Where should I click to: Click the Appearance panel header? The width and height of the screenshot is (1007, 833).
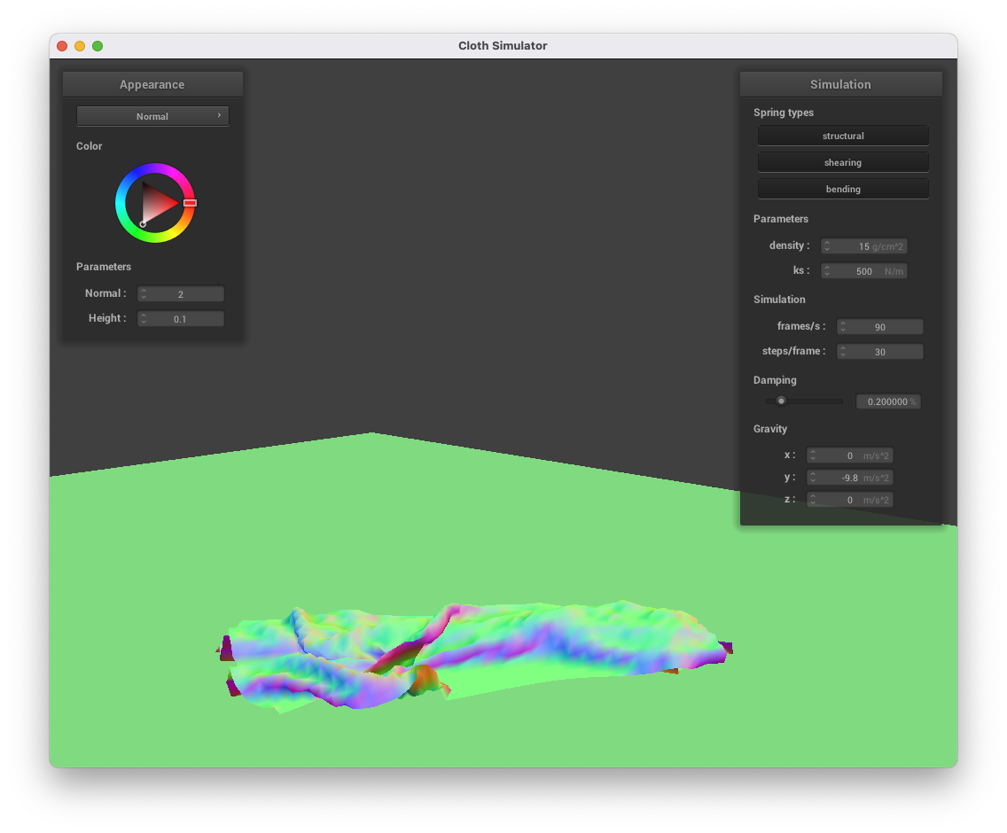pos(152,84)
